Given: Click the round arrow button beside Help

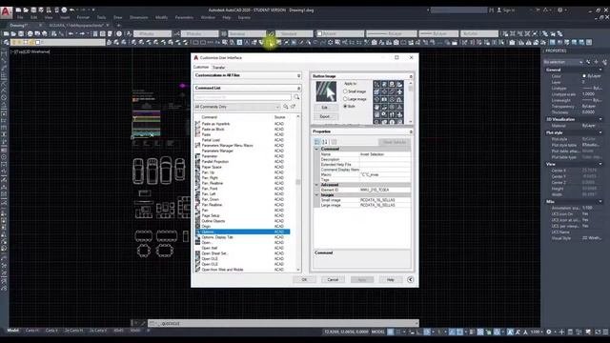Looking at the screenshot, I should click(x=411, y=279).
